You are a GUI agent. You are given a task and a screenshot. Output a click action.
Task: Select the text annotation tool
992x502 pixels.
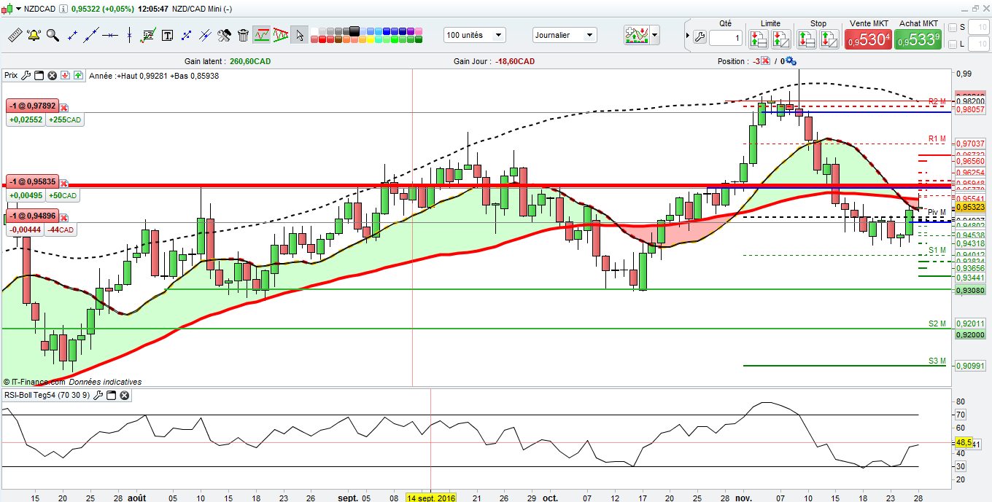[x=167, y=35]
